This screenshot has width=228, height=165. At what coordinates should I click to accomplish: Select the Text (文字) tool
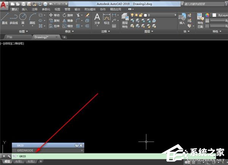tap(97, 19)
